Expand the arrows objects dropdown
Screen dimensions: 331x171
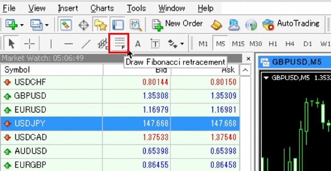(x=182, y=44)
